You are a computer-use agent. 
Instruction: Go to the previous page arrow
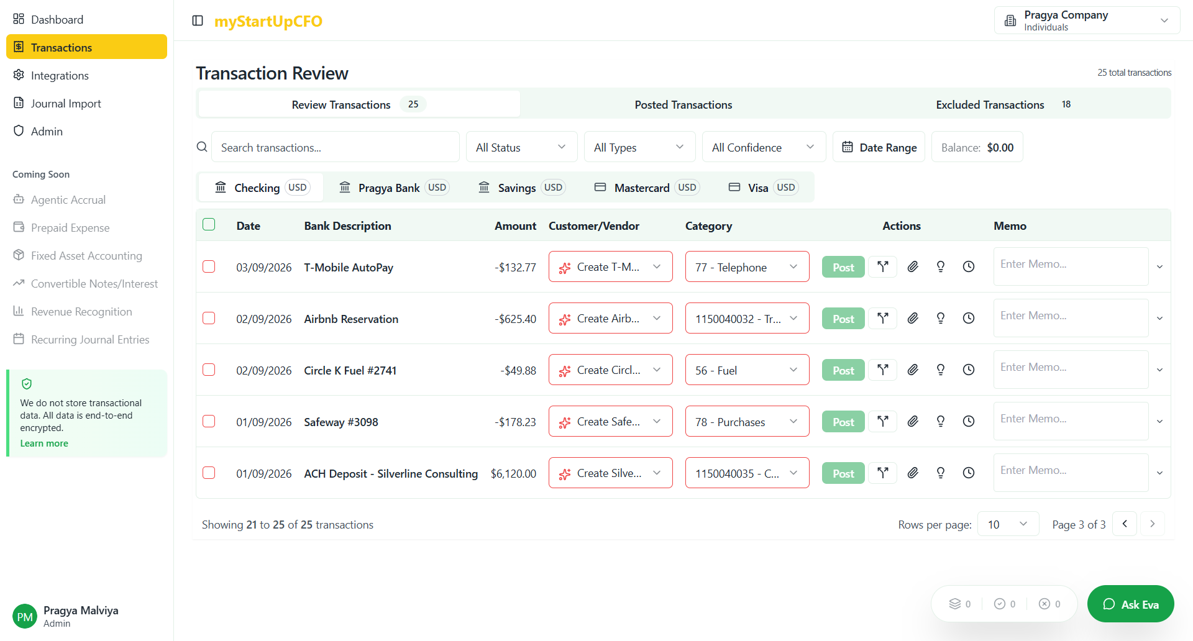1124,524
